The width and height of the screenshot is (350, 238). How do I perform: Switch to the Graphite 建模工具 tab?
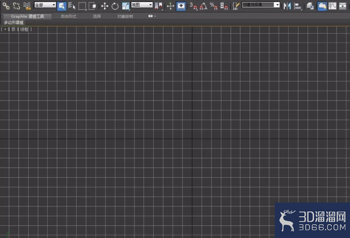[27, 16]
